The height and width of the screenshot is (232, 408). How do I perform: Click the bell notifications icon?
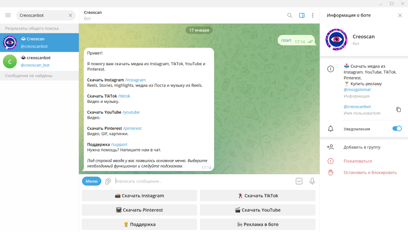tap(330, 129)
